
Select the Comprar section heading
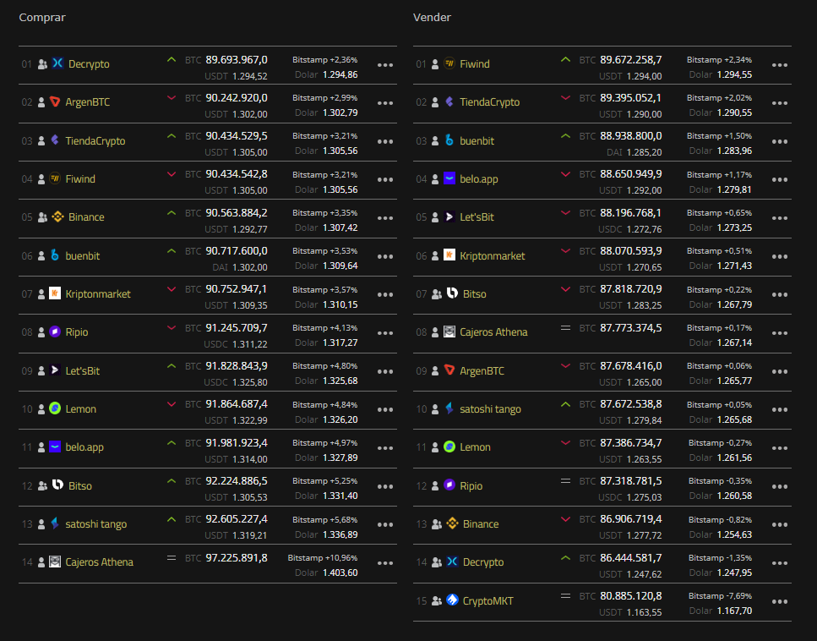click(x=42, y=17)
